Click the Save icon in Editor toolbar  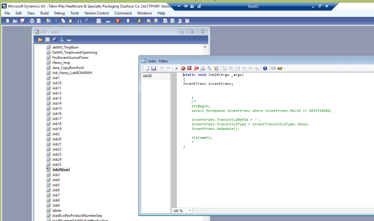pyautogui.click(x=153, y=68)
